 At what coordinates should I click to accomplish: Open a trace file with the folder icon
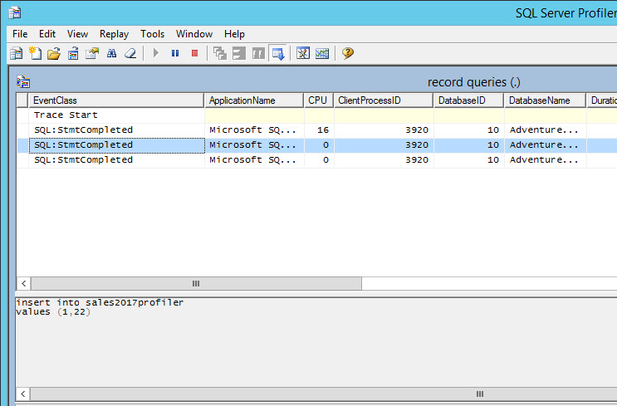[54, 53]
